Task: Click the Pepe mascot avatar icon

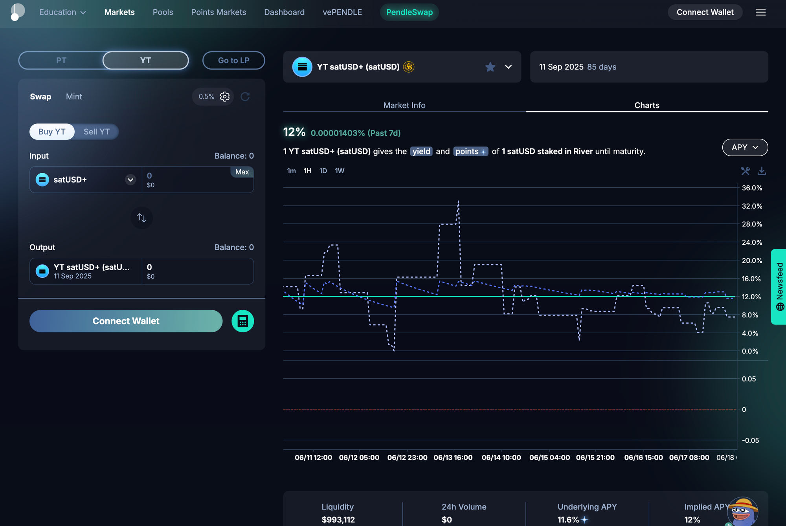Action: (742, 511)
